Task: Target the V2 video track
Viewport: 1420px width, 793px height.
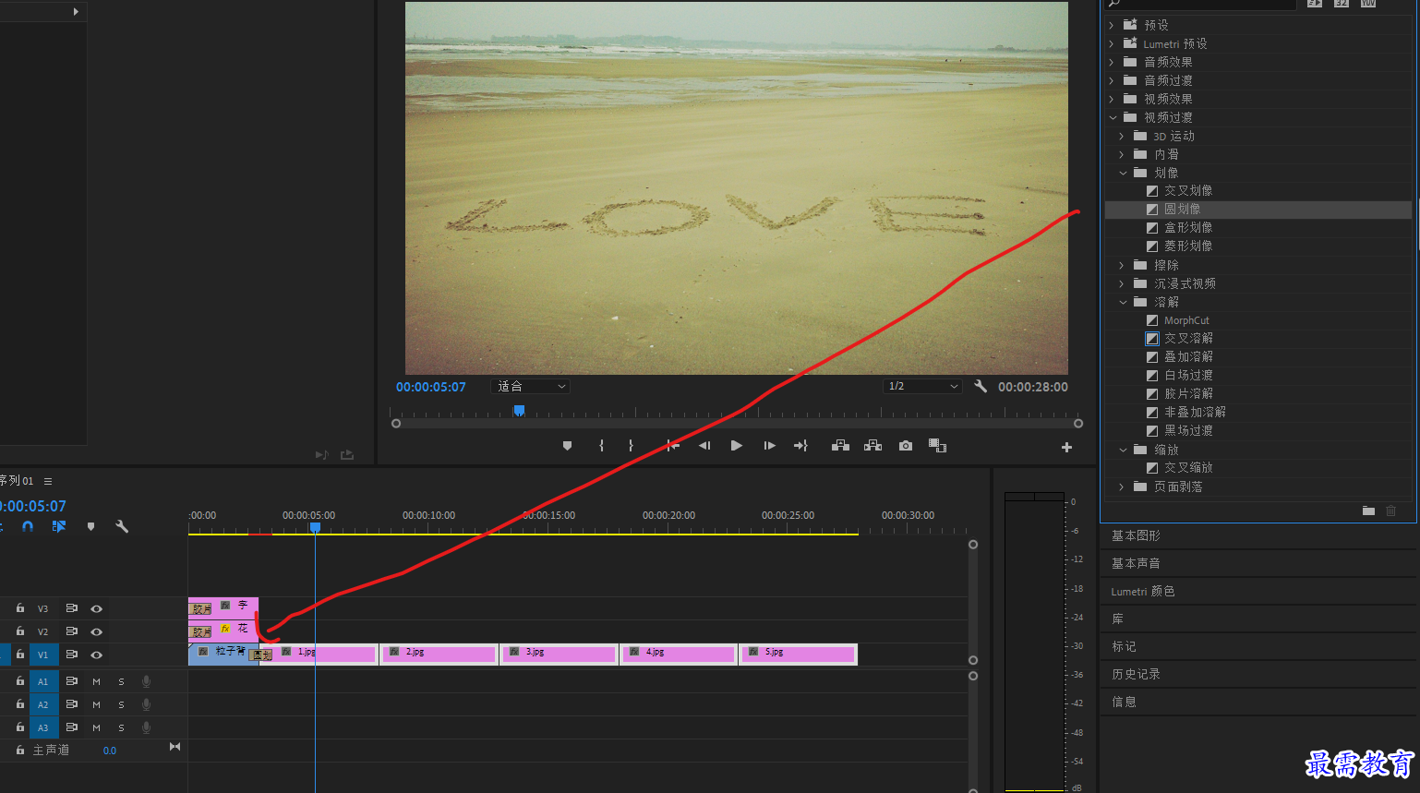Action: [x=42, y=631]
